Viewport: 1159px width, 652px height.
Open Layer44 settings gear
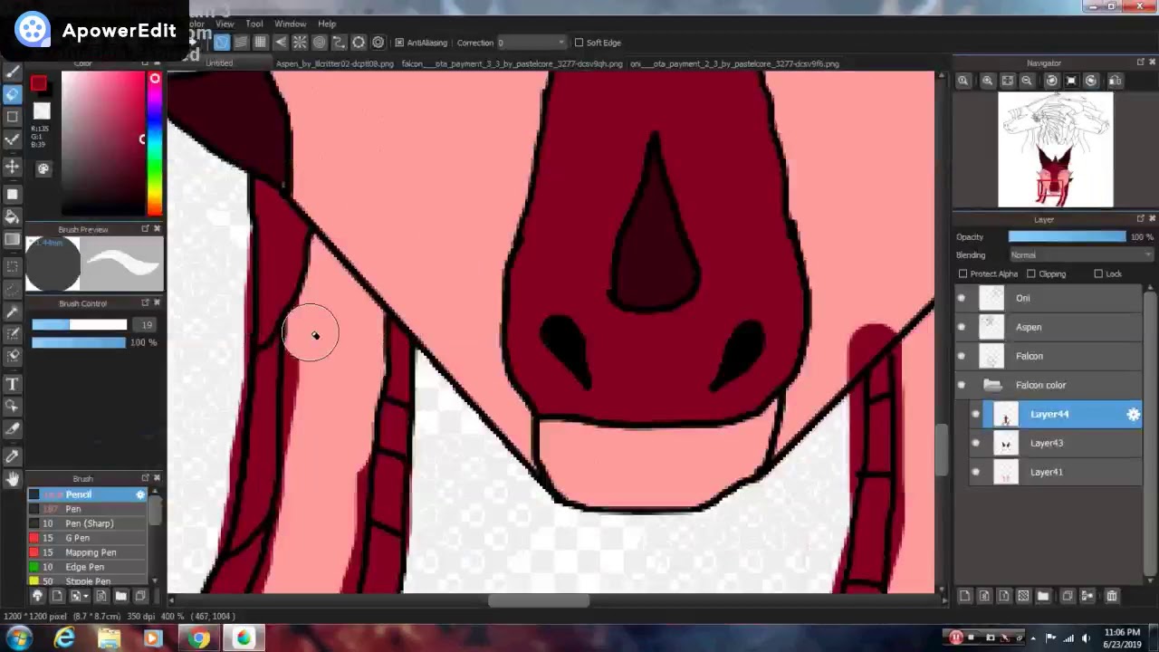pos(1133,414)
